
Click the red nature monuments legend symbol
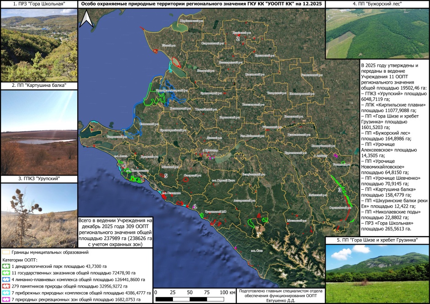tap(6, 286)
